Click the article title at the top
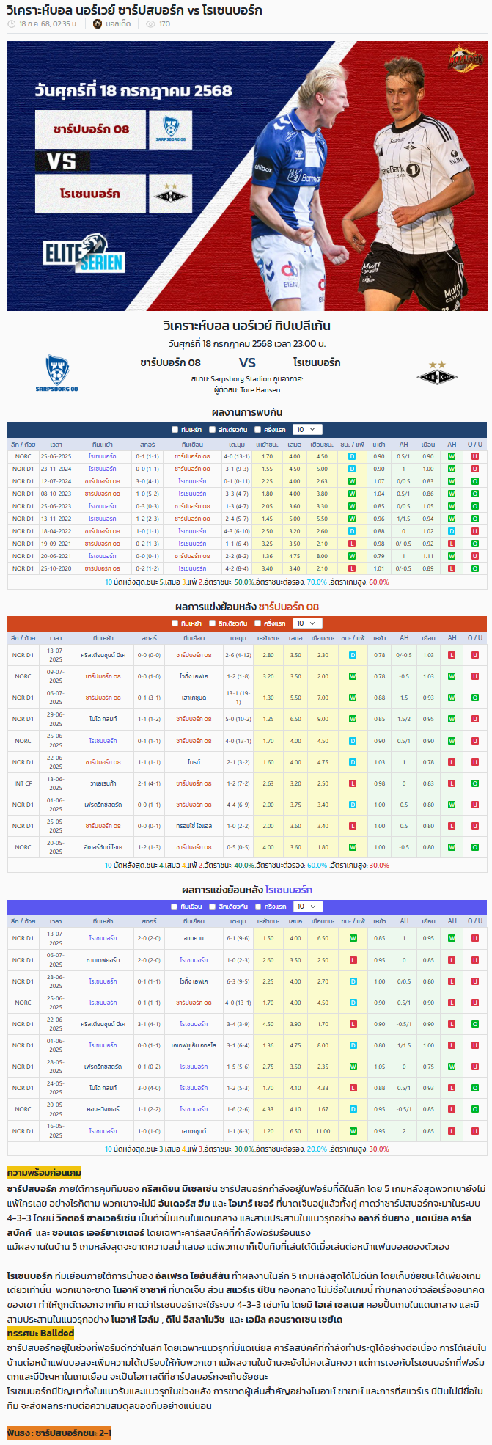The width and height of the screenshot is (492, 1445). point(134,10)
